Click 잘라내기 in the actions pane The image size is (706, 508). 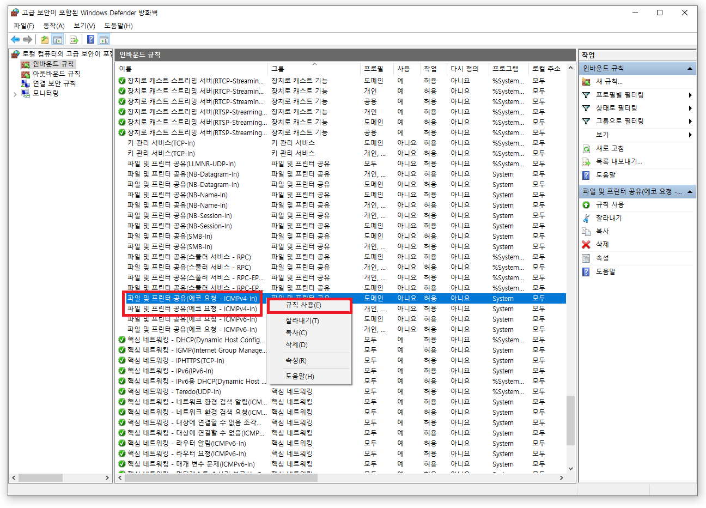[608, 218]
